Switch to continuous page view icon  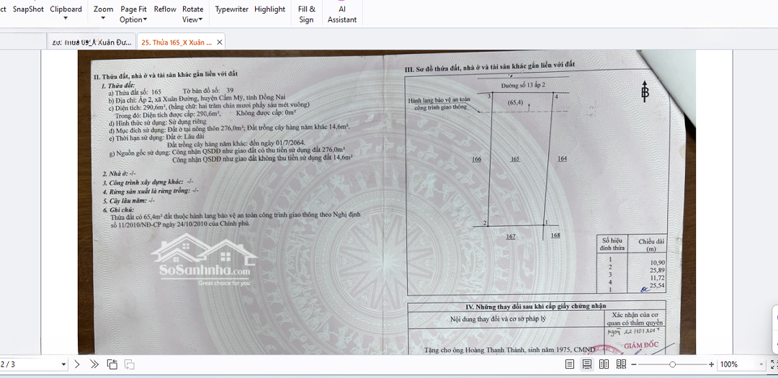point(587,364)
